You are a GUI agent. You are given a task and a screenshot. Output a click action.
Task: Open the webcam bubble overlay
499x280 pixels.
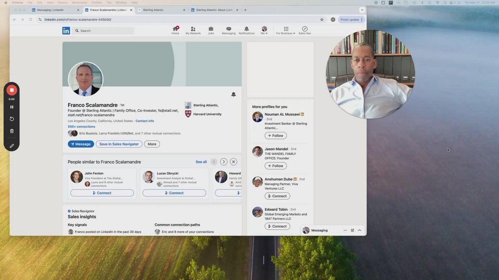[370, 74]
